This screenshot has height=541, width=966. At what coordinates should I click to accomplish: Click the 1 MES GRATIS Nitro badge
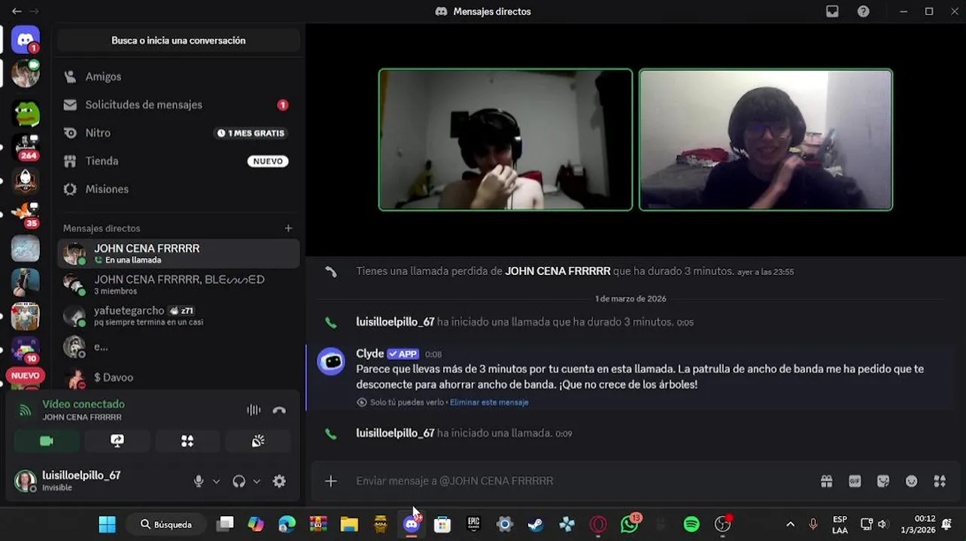[251, 133]
